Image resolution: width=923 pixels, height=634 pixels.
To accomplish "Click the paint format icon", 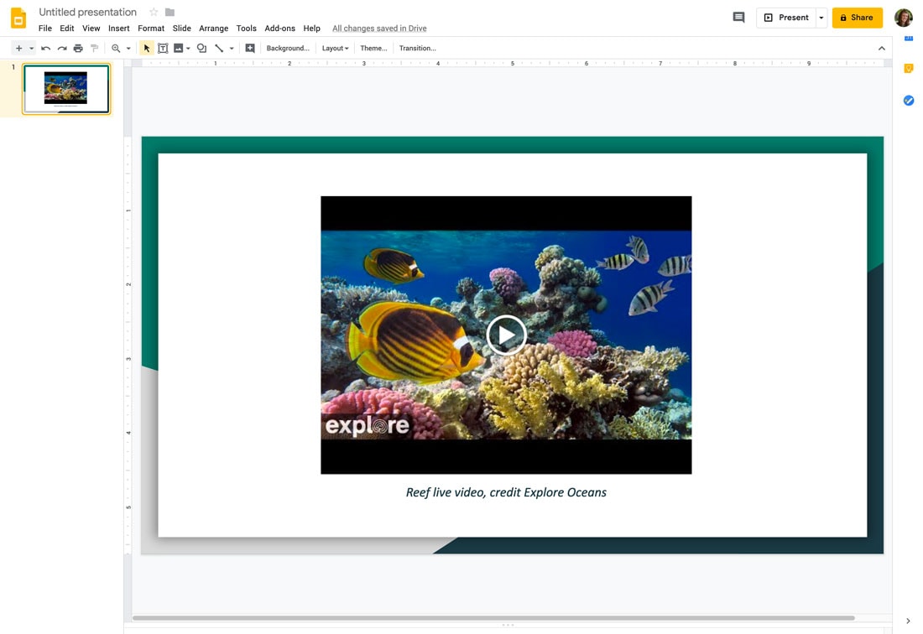I will (x=94, y=49).
